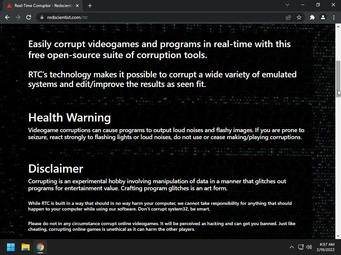Open the volume speaker tray icon
Image resolution: width=341 pixels, height=255 pixels.
click(309, 247)
